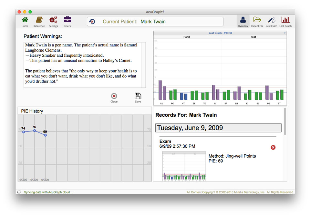Click the green window zoom button
This screenshot has width=310, height=216.
point(30,12)
